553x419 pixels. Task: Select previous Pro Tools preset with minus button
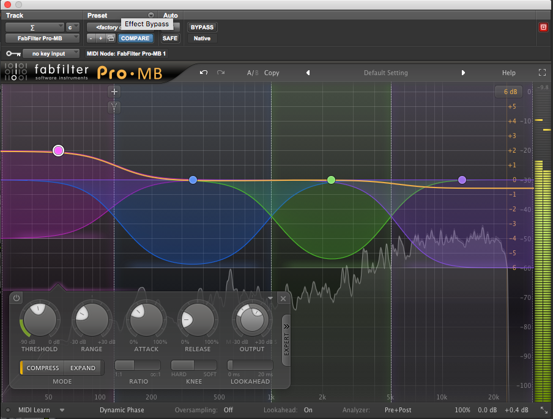click(91, 38)
